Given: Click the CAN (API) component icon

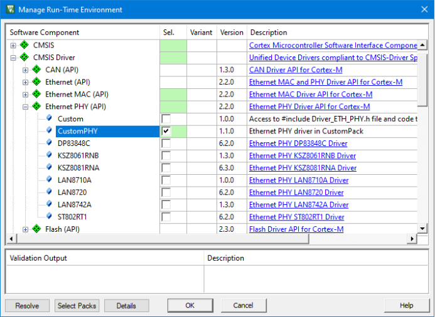Looking at the screenshot, I should pos(36,70).
